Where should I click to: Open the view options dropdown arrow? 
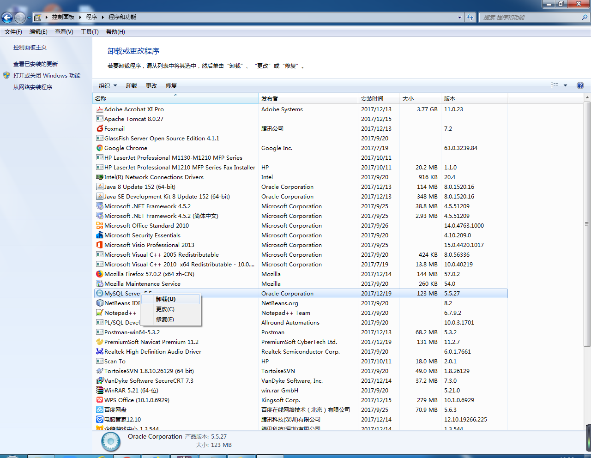[565, 85]
